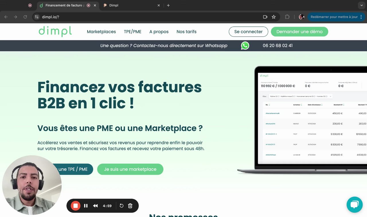
Task: Open the Nos tarifs menu item
Action: tap(186, 32)
